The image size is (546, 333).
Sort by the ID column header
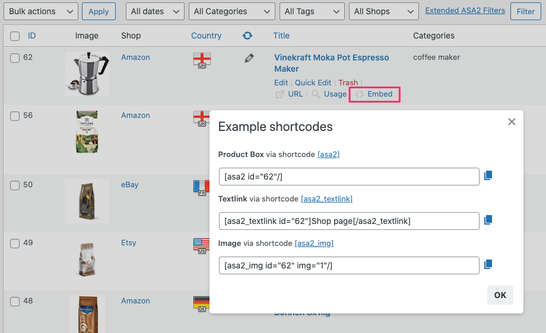click(x=31, y=36)
